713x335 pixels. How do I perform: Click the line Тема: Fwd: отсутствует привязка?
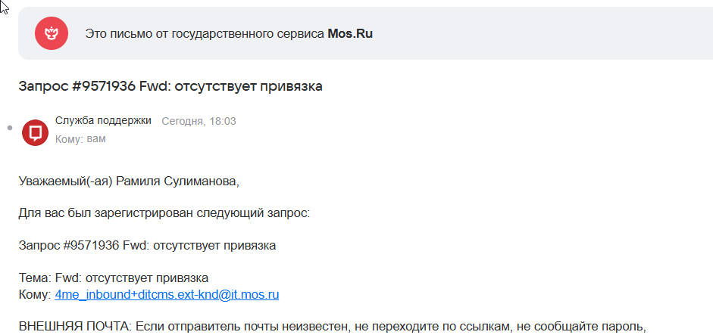[114, 278]
